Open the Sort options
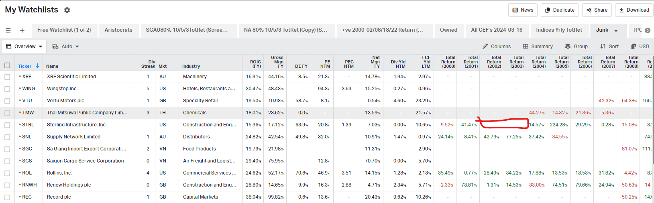Viewport: 654px width, 203px height. 609,47
